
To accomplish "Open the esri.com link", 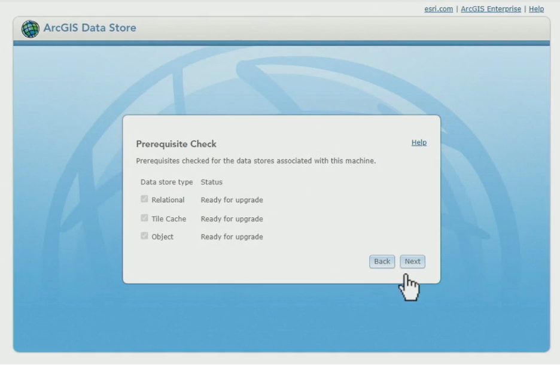I will pos(437,8).
